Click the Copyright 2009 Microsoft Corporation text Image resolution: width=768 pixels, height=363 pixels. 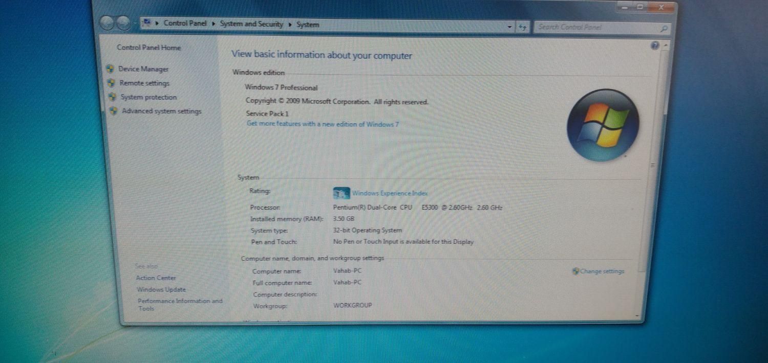336,101
